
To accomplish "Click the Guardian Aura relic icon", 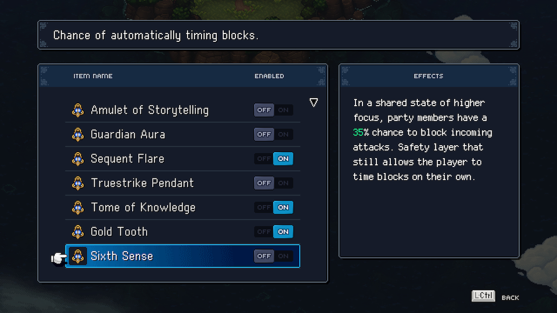I will click(x=78, y=134).
